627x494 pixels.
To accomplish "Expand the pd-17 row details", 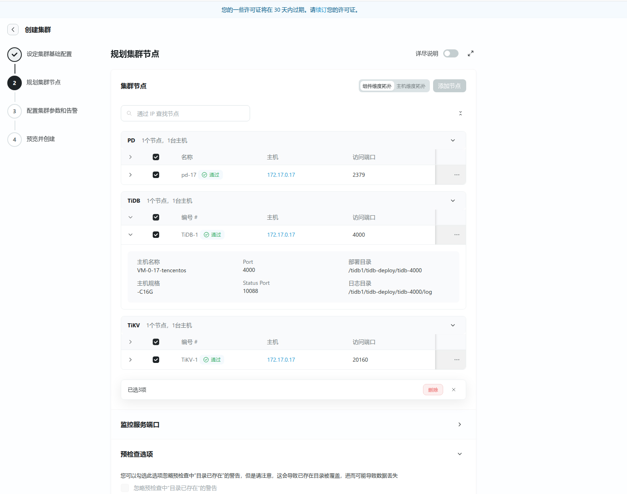I will click(x=130, y=175).
